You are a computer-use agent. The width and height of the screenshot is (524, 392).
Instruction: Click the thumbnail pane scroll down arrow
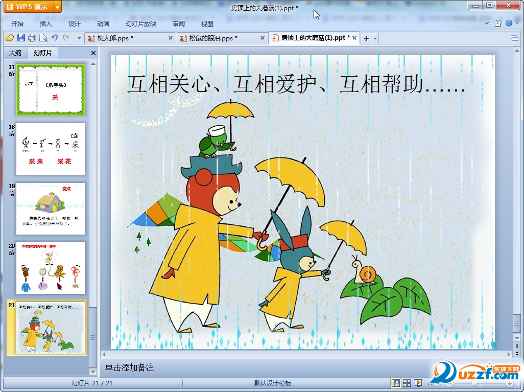click(93, 372)
